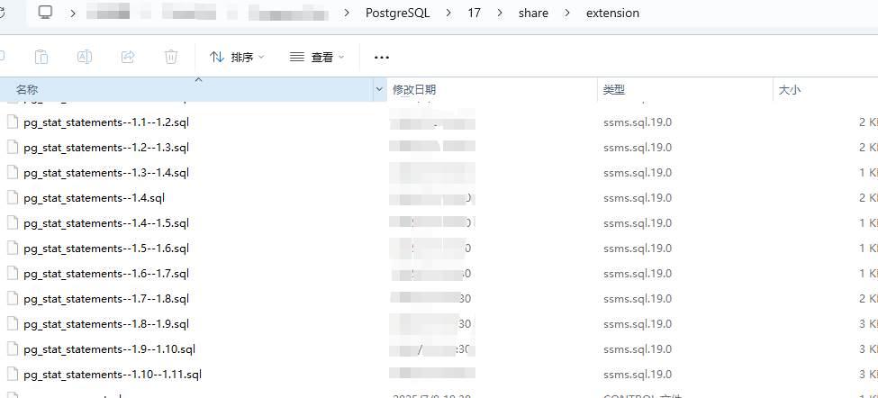
Task: Click file icon of pg_stat_statements--1.4.sql
Action: coord(13,197)
